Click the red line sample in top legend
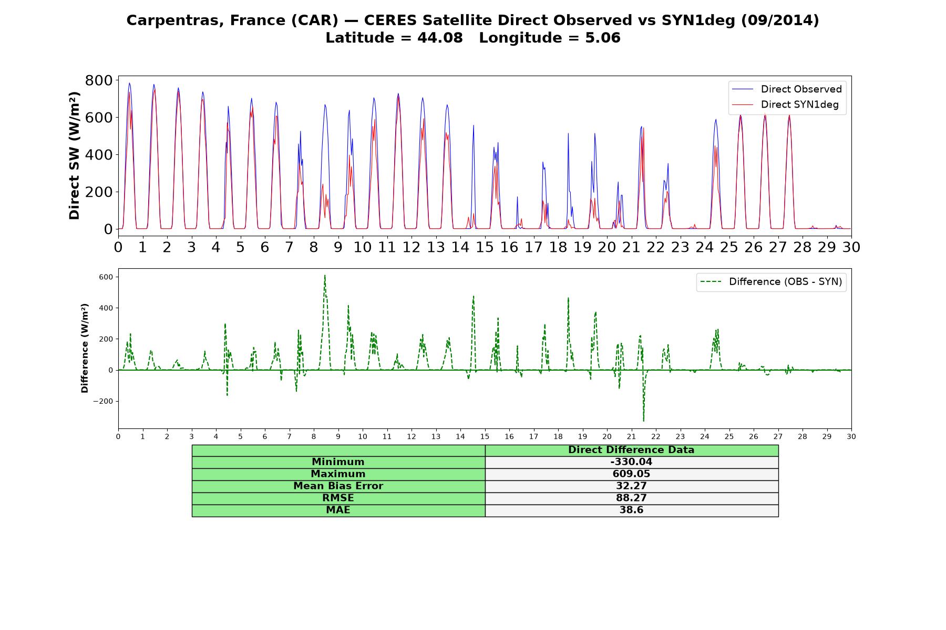The image size is (946, 630). coord(742,104)
